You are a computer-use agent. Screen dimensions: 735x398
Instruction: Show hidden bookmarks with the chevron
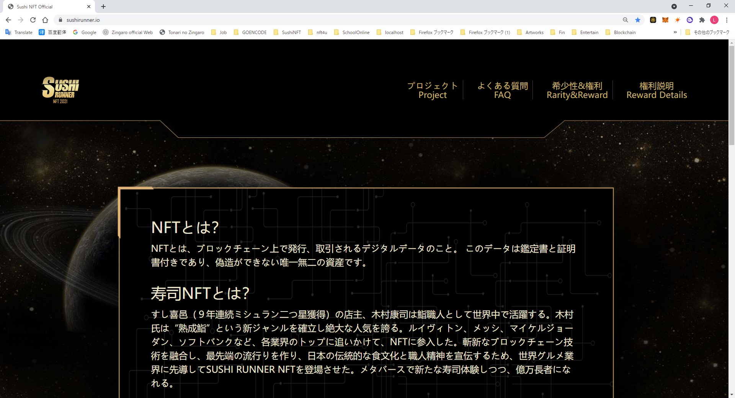[x=675, y=33]
